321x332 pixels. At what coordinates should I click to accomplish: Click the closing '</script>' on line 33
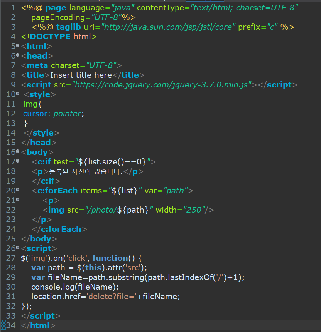[41, 316]
